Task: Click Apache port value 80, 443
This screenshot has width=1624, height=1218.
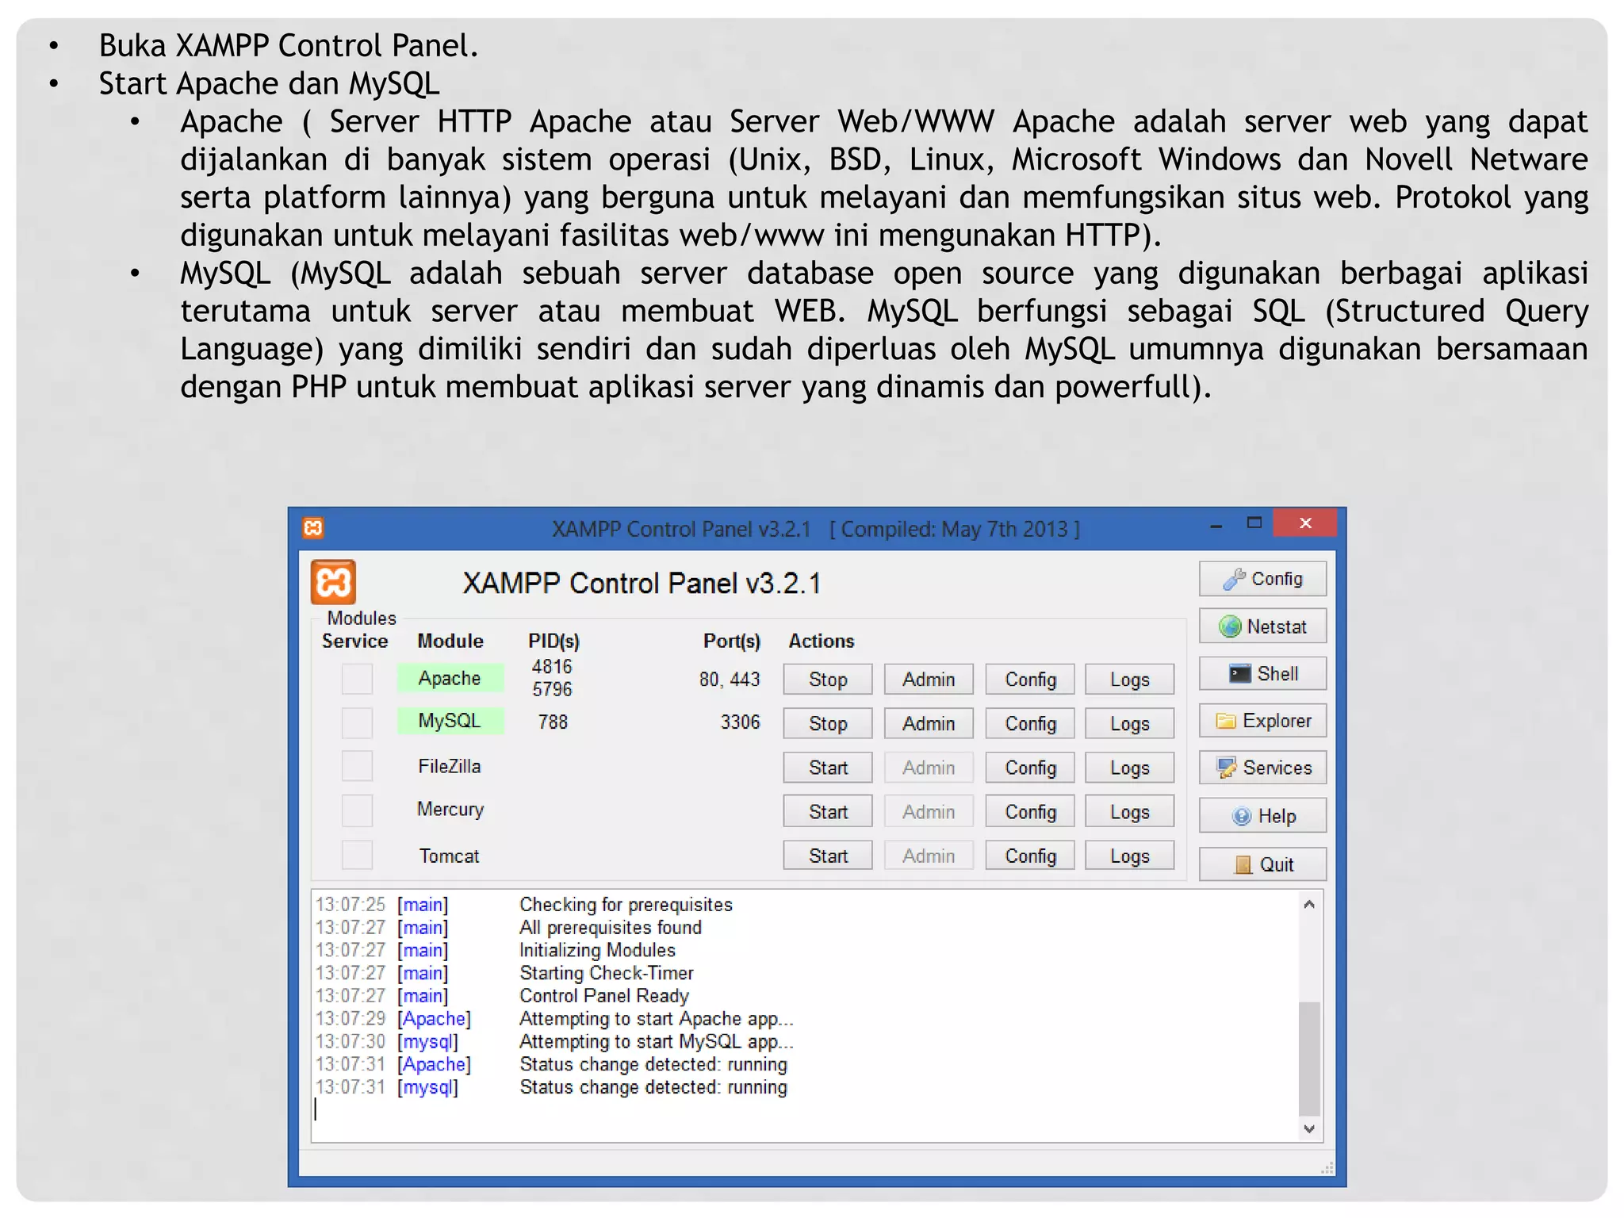Action: (730, 679)
